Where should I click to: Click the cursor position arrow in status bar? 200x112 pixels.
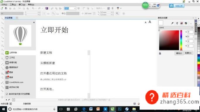tap(11, 104)
